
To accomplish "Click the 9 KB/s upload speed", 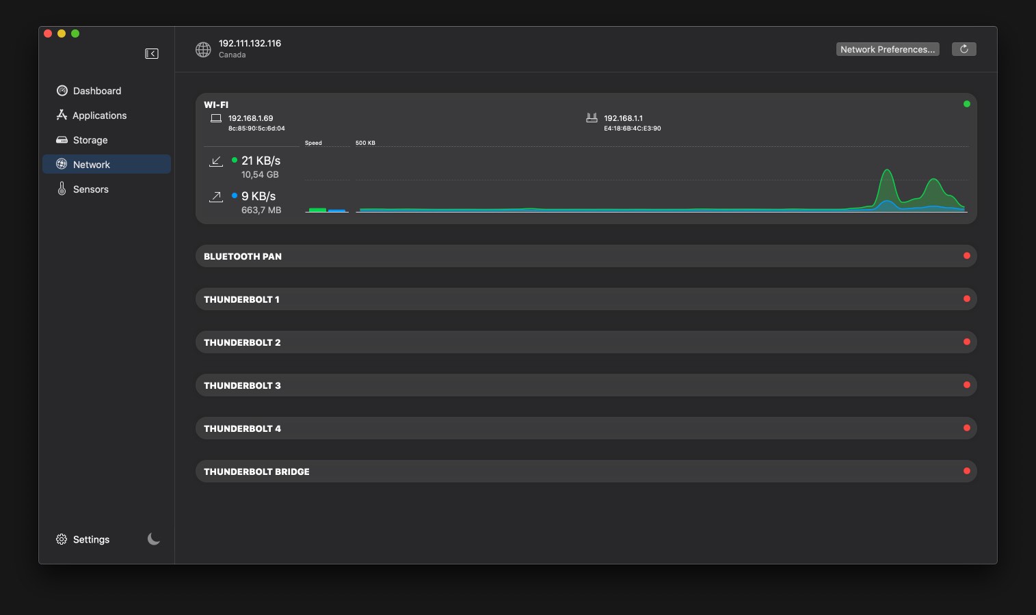I will (258, 196).
